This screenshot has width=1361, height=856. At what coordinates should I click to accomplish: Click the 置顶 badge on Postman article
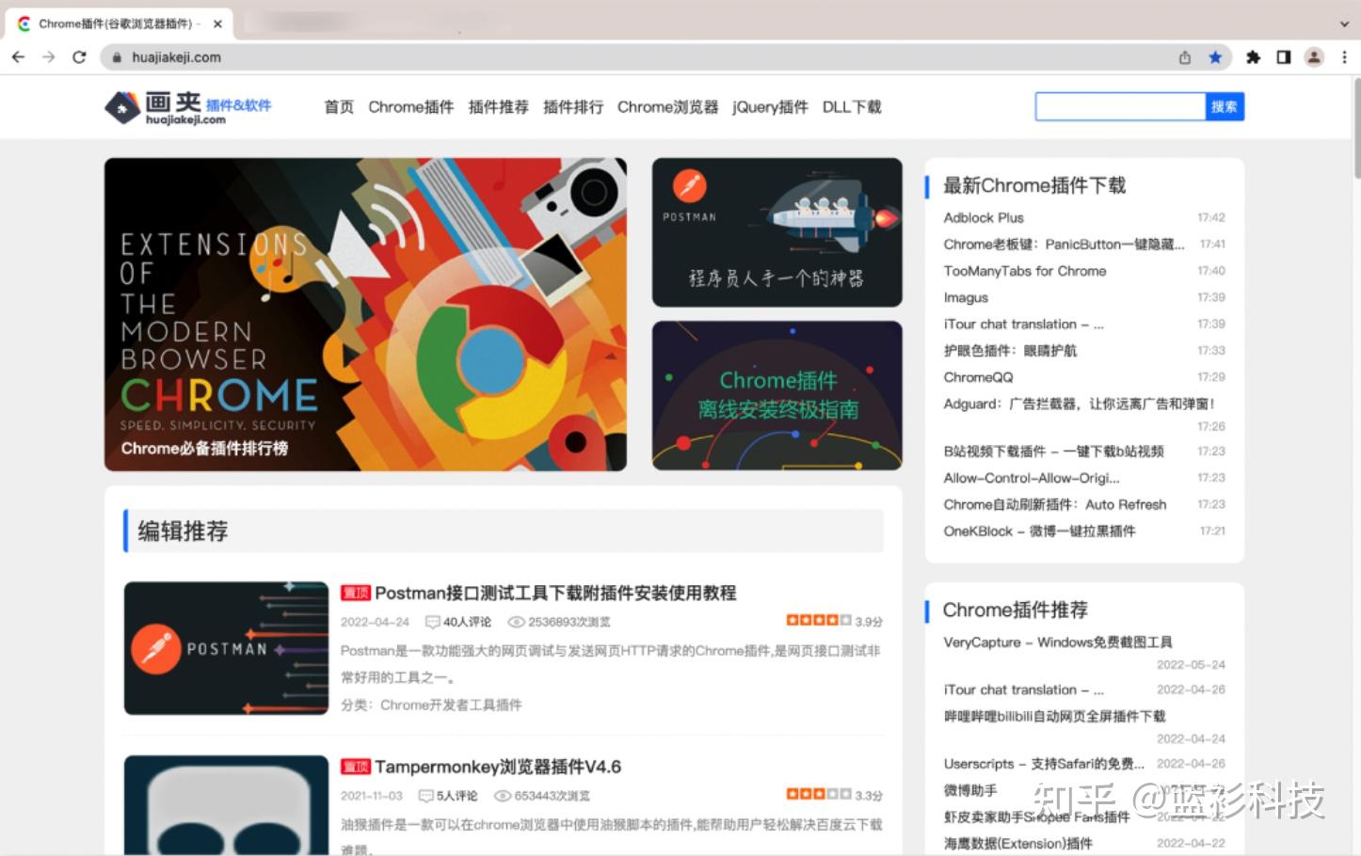tap(355, 593)
